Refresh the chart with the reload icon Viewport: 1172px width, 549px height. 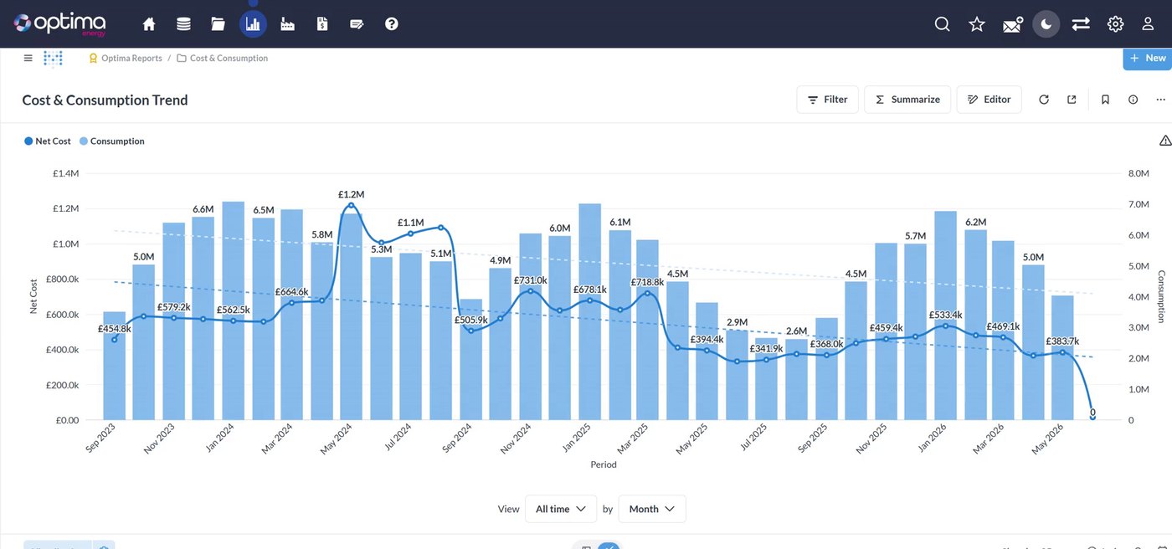(x=1044, y=100)
